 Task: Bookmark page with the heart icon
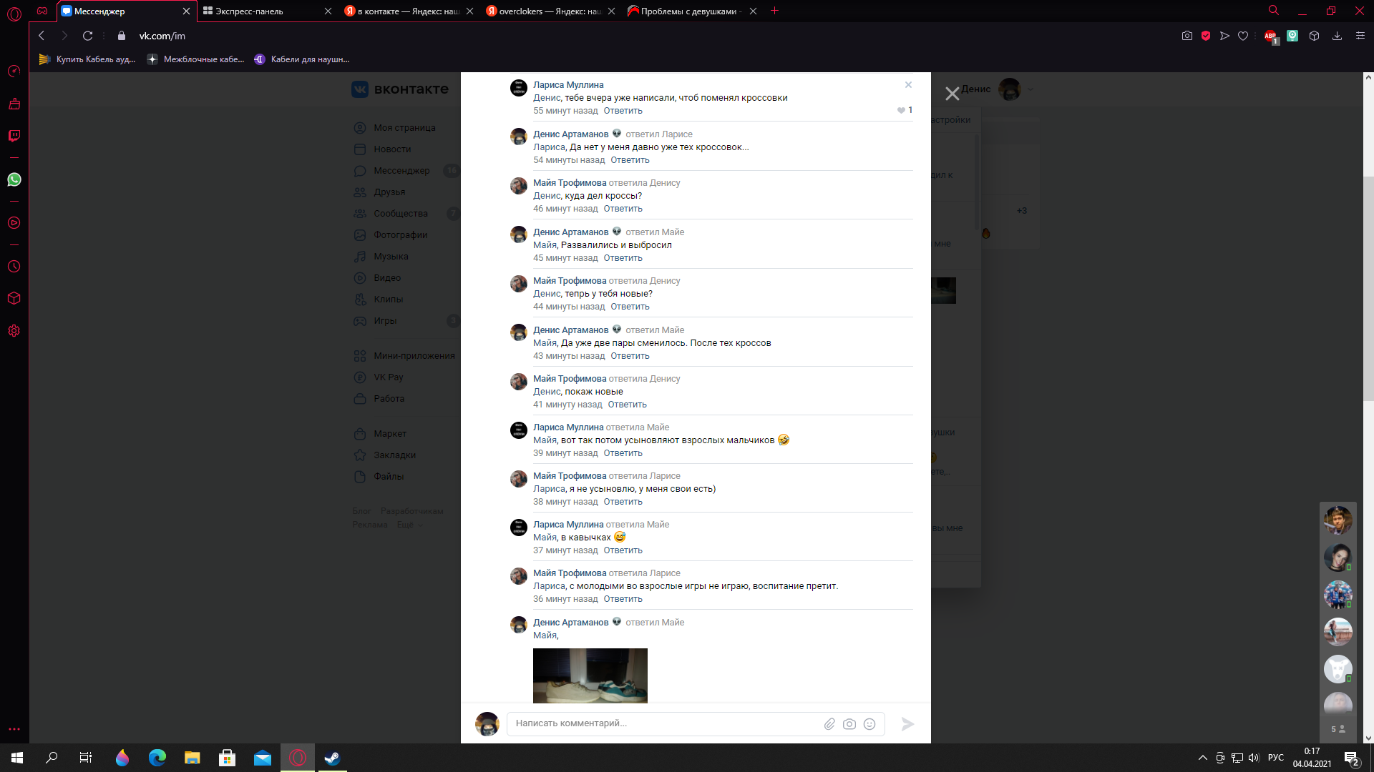pyautogui.click(x=1243, y=36)
